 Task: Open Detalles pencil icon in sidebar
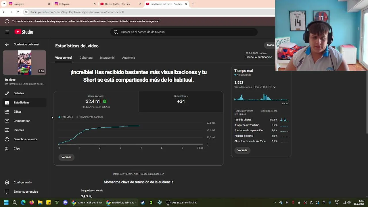tap(7, 93)
